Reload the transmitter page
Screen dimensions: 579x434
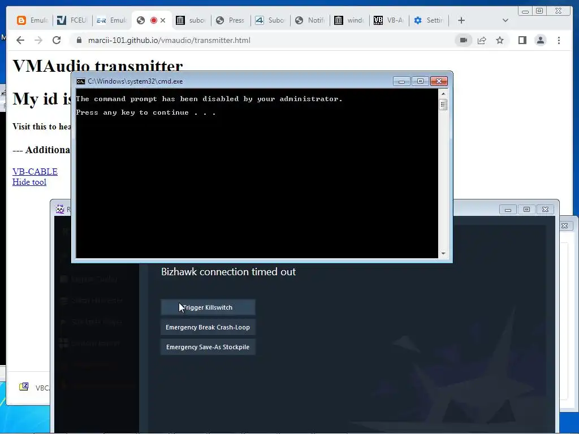click(57, 40)
